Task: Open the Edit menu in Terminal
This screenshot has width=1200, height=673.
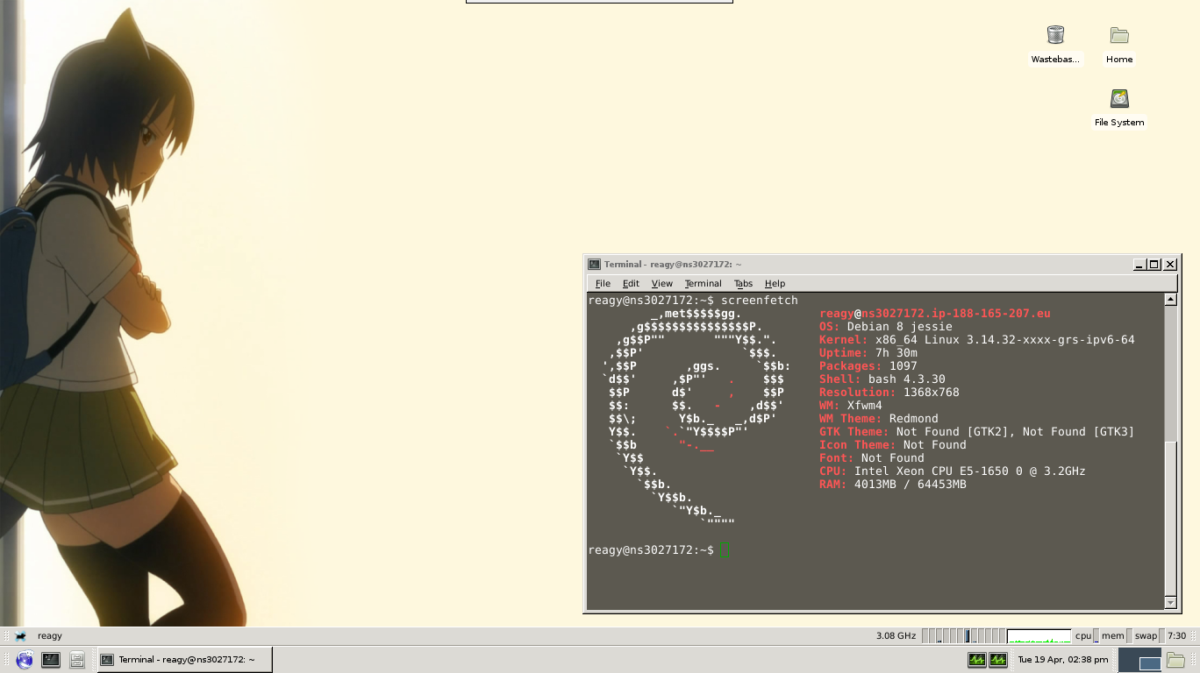Action: [x=631, y=283]
